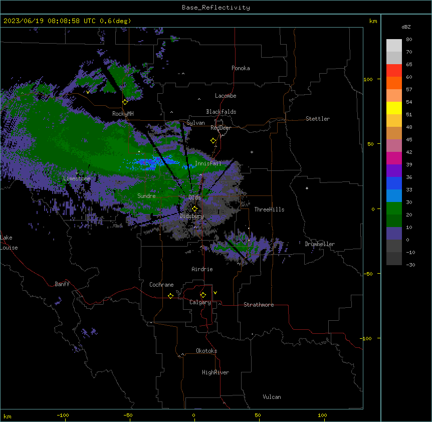The width and height of the screenshot is (432, 422).
Task: Click the Ponoka city label
Action: pyautogui.click(x=241, y=68)
